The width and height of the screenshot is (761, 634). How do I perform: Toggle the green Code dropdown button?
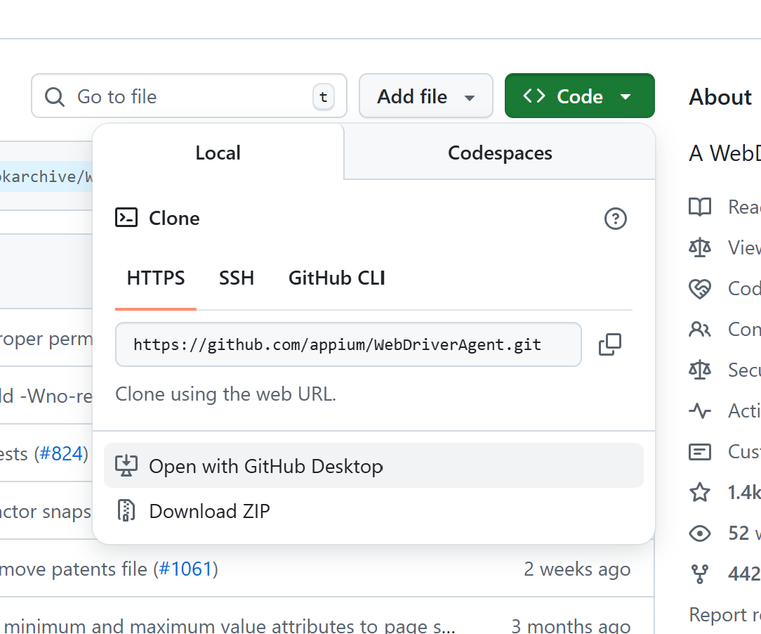579,96
